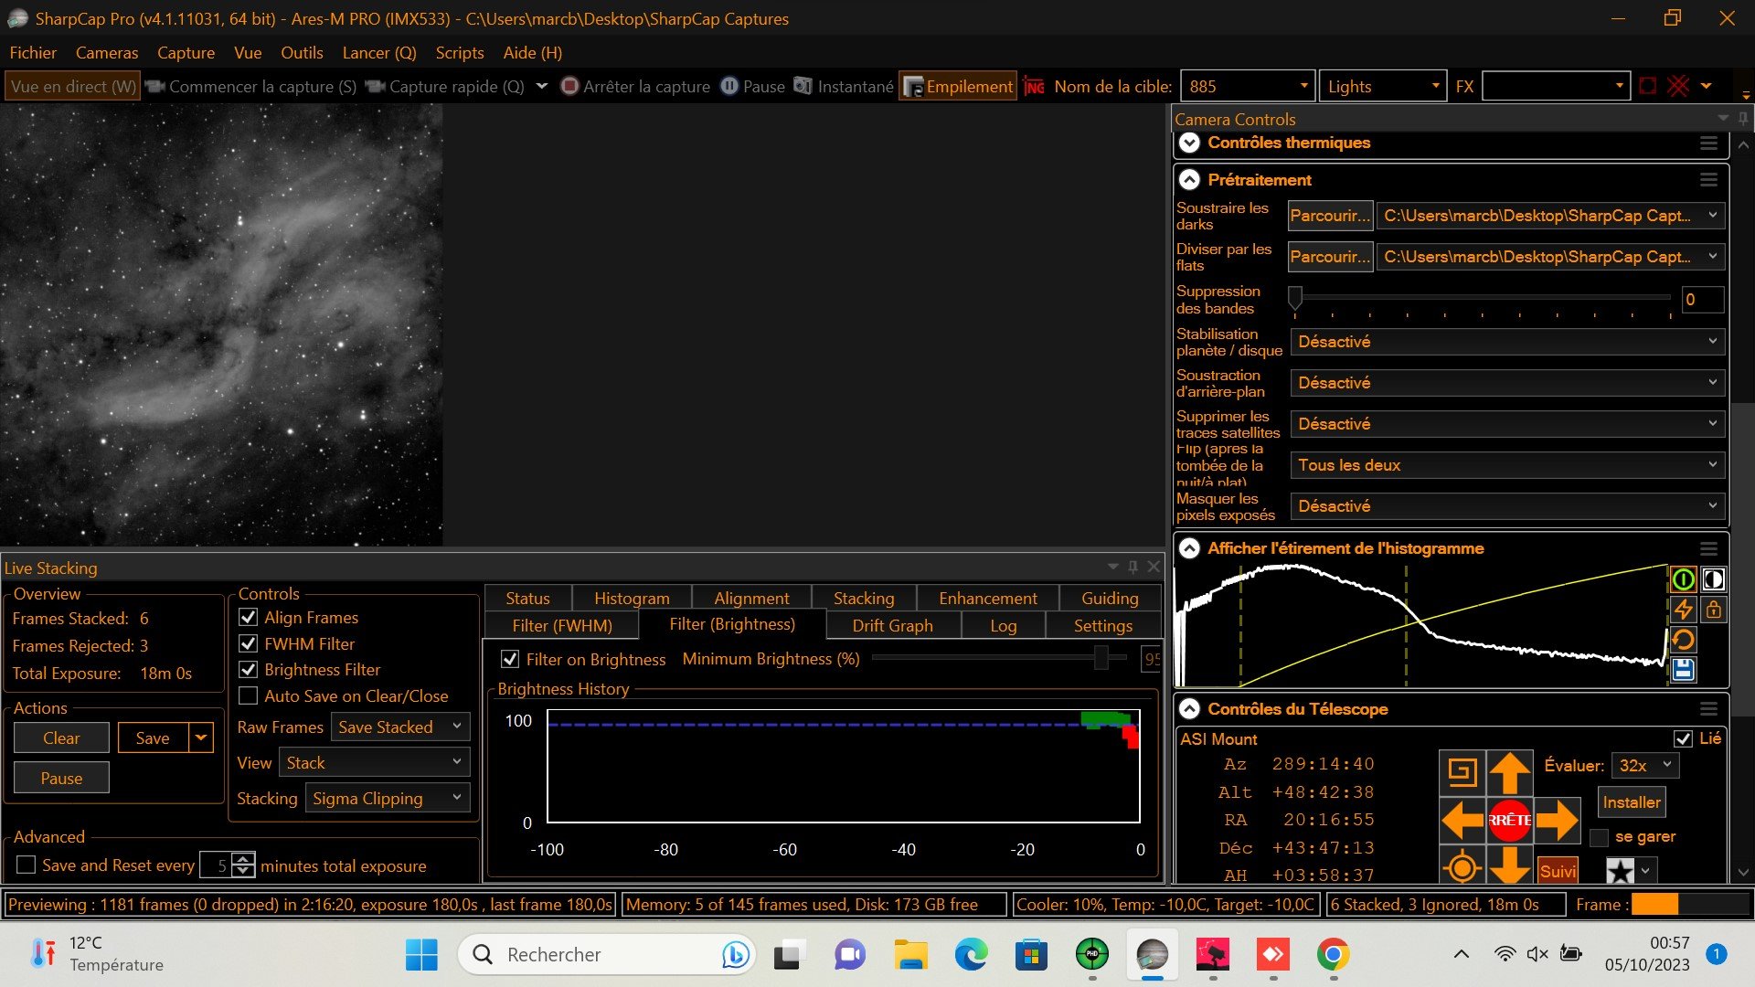Toggle the Filter on Brightness checkbox

click(510, 660)
